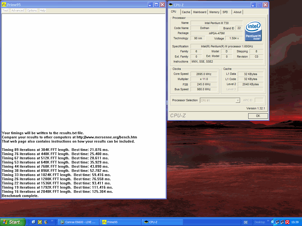Switch to the Cache tab in CPU-Z
This screenshot has width=302, height=226.
click(186, 12)
